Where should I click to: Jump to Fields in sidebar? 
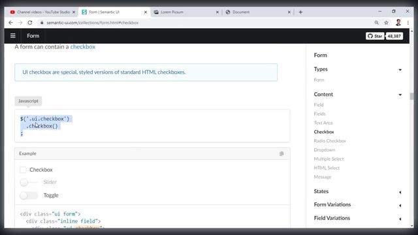click(x=319, y=114)
